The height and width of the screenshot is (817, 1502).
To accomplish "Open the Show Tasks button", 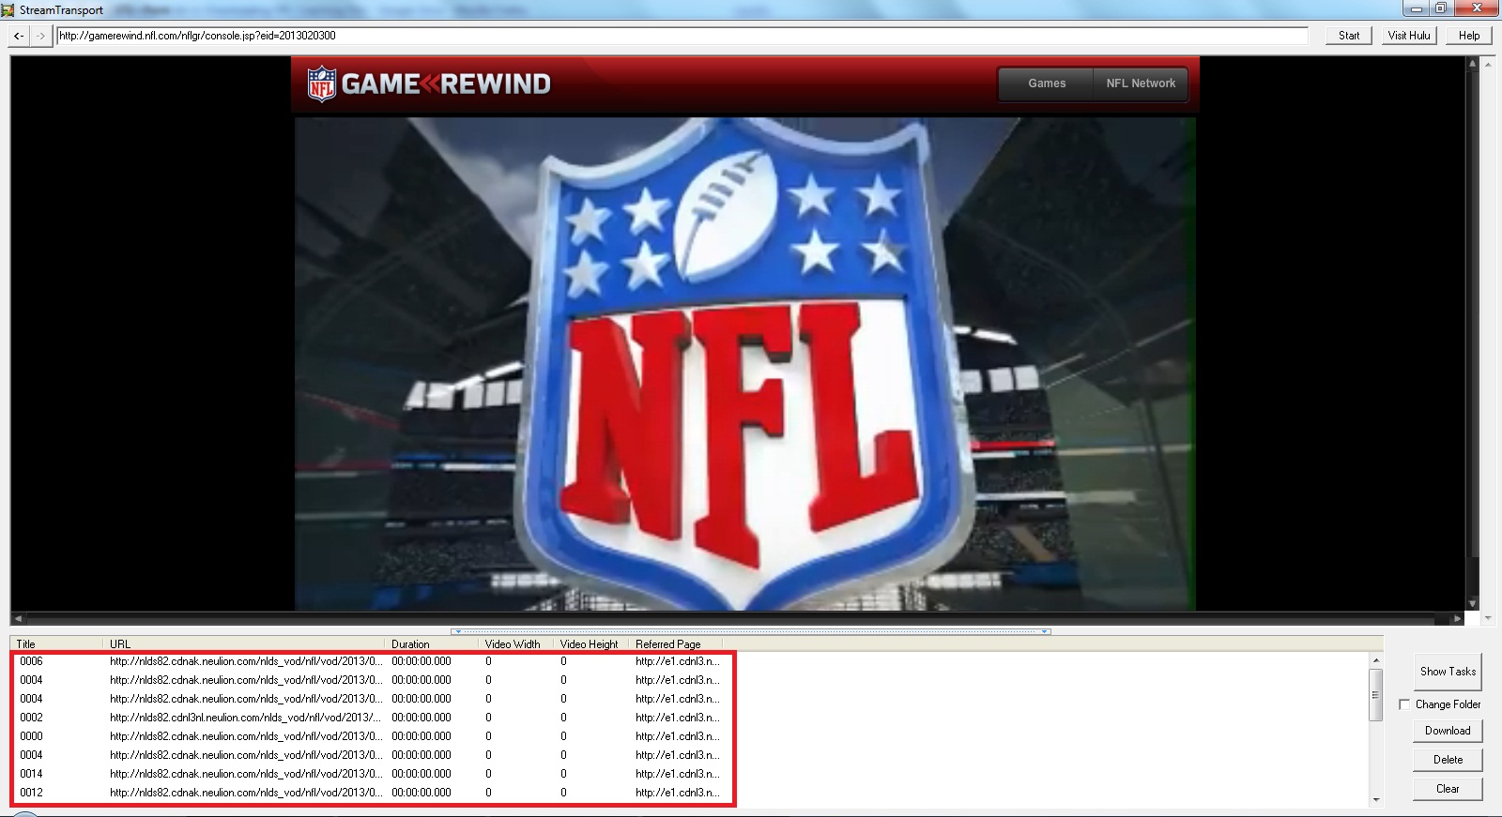I will tap(1448, 672).
